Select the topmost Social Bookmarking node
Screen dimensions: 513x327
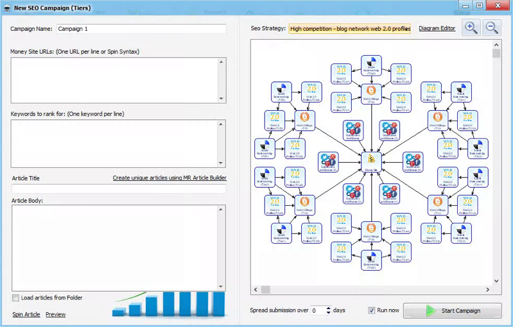[x=369, y=65]
